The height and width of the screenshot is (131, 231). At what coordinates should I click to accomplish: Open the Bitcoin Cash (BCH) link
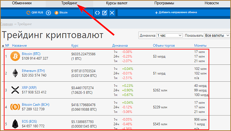coord(36,105)
